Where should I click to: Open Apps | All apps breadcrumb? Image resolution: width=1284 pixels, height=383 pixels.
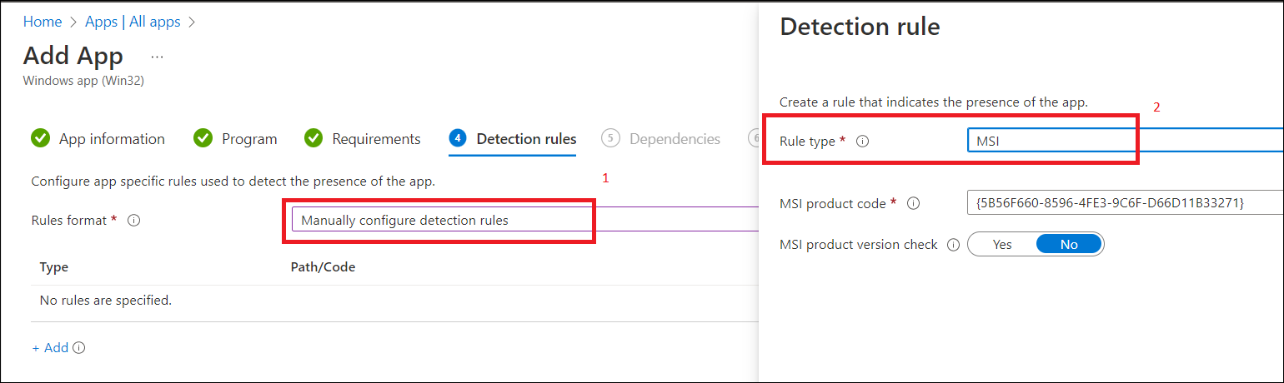133,22
